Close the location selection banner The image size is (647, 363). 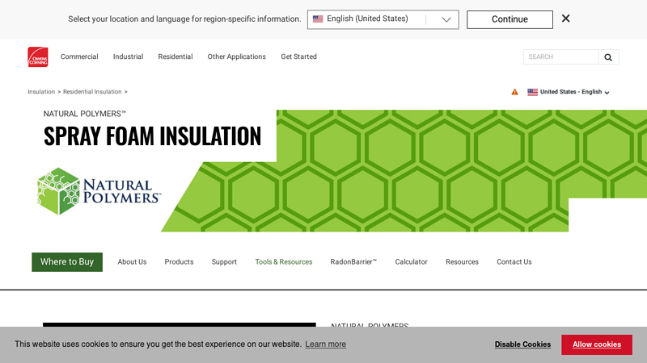pyautogui.click(x=565, y=19)
